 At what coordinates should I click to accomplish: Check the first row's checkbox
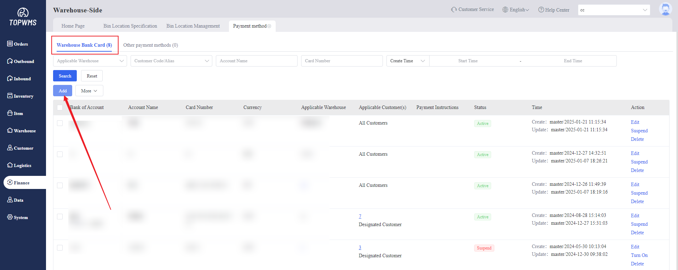[60, 123]
